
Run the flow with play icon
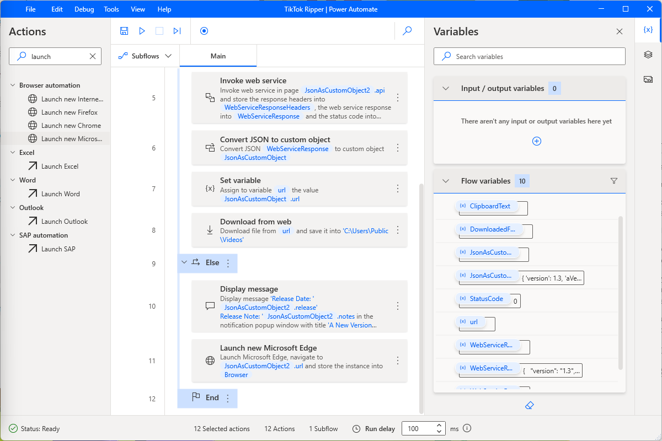click(x=142, y=31)
